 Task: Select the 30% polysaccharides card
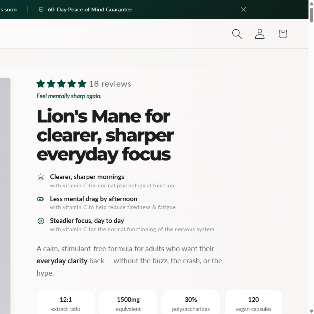point(191,302)
